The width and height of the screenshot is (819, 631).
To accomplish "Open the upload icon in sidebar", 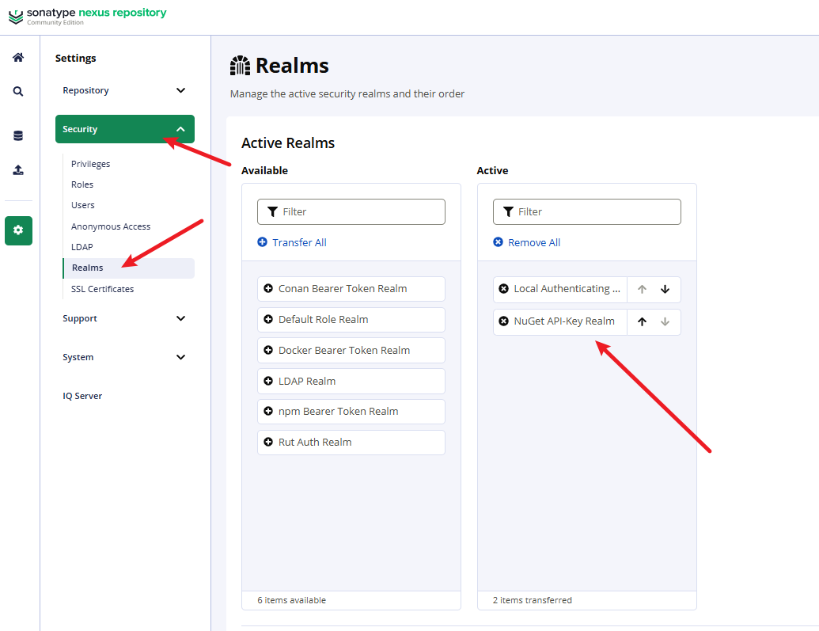I will 18,170.
